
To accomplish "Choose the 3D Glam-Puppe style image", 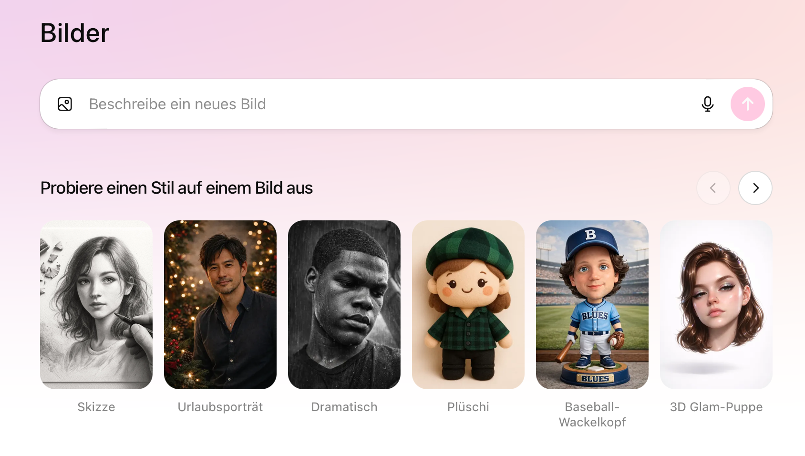I will click(716, 304).
